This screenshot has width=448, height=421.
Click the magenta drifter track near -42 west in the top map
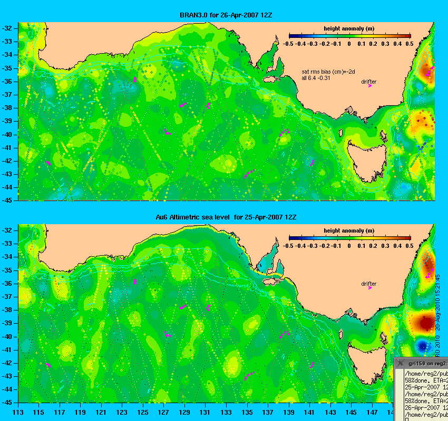point(48,163)
